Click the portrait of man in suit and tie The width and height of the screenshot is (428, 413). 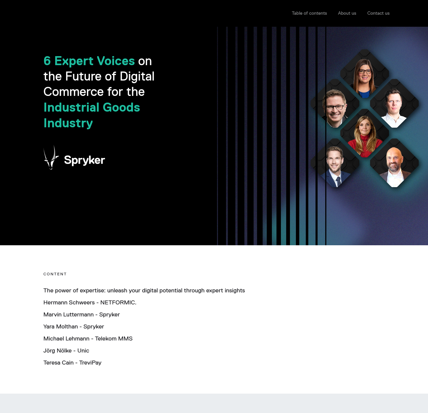(x=335, y=165)
